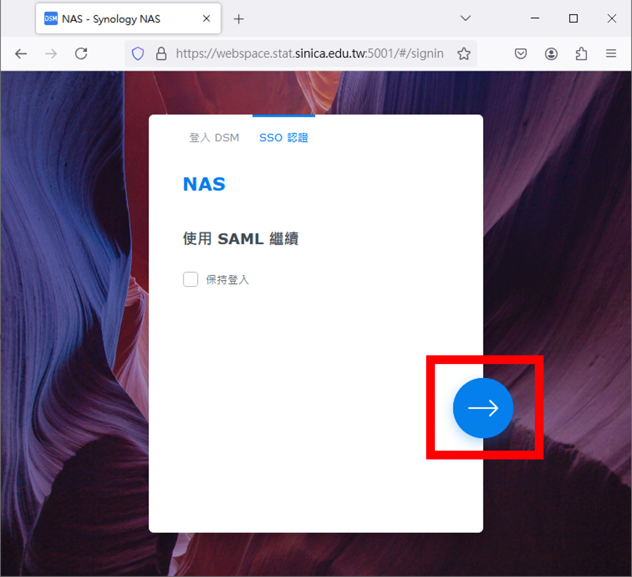This screenshot has height=577, width=632.
Task: Open the tracking protection shield icon
Action: pos(138,54)
